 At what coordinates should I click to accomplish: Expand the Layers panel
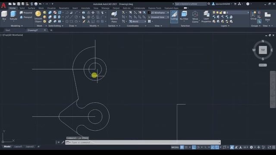tap(225, 26)
